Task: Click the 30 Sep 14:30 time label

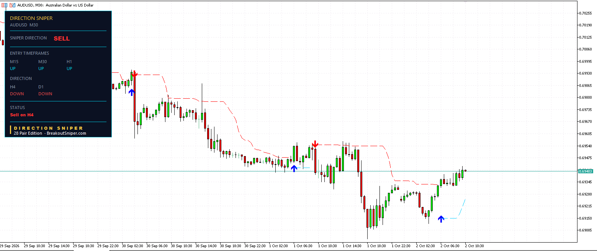Action: pyautogui.click(x=206, y=246)
